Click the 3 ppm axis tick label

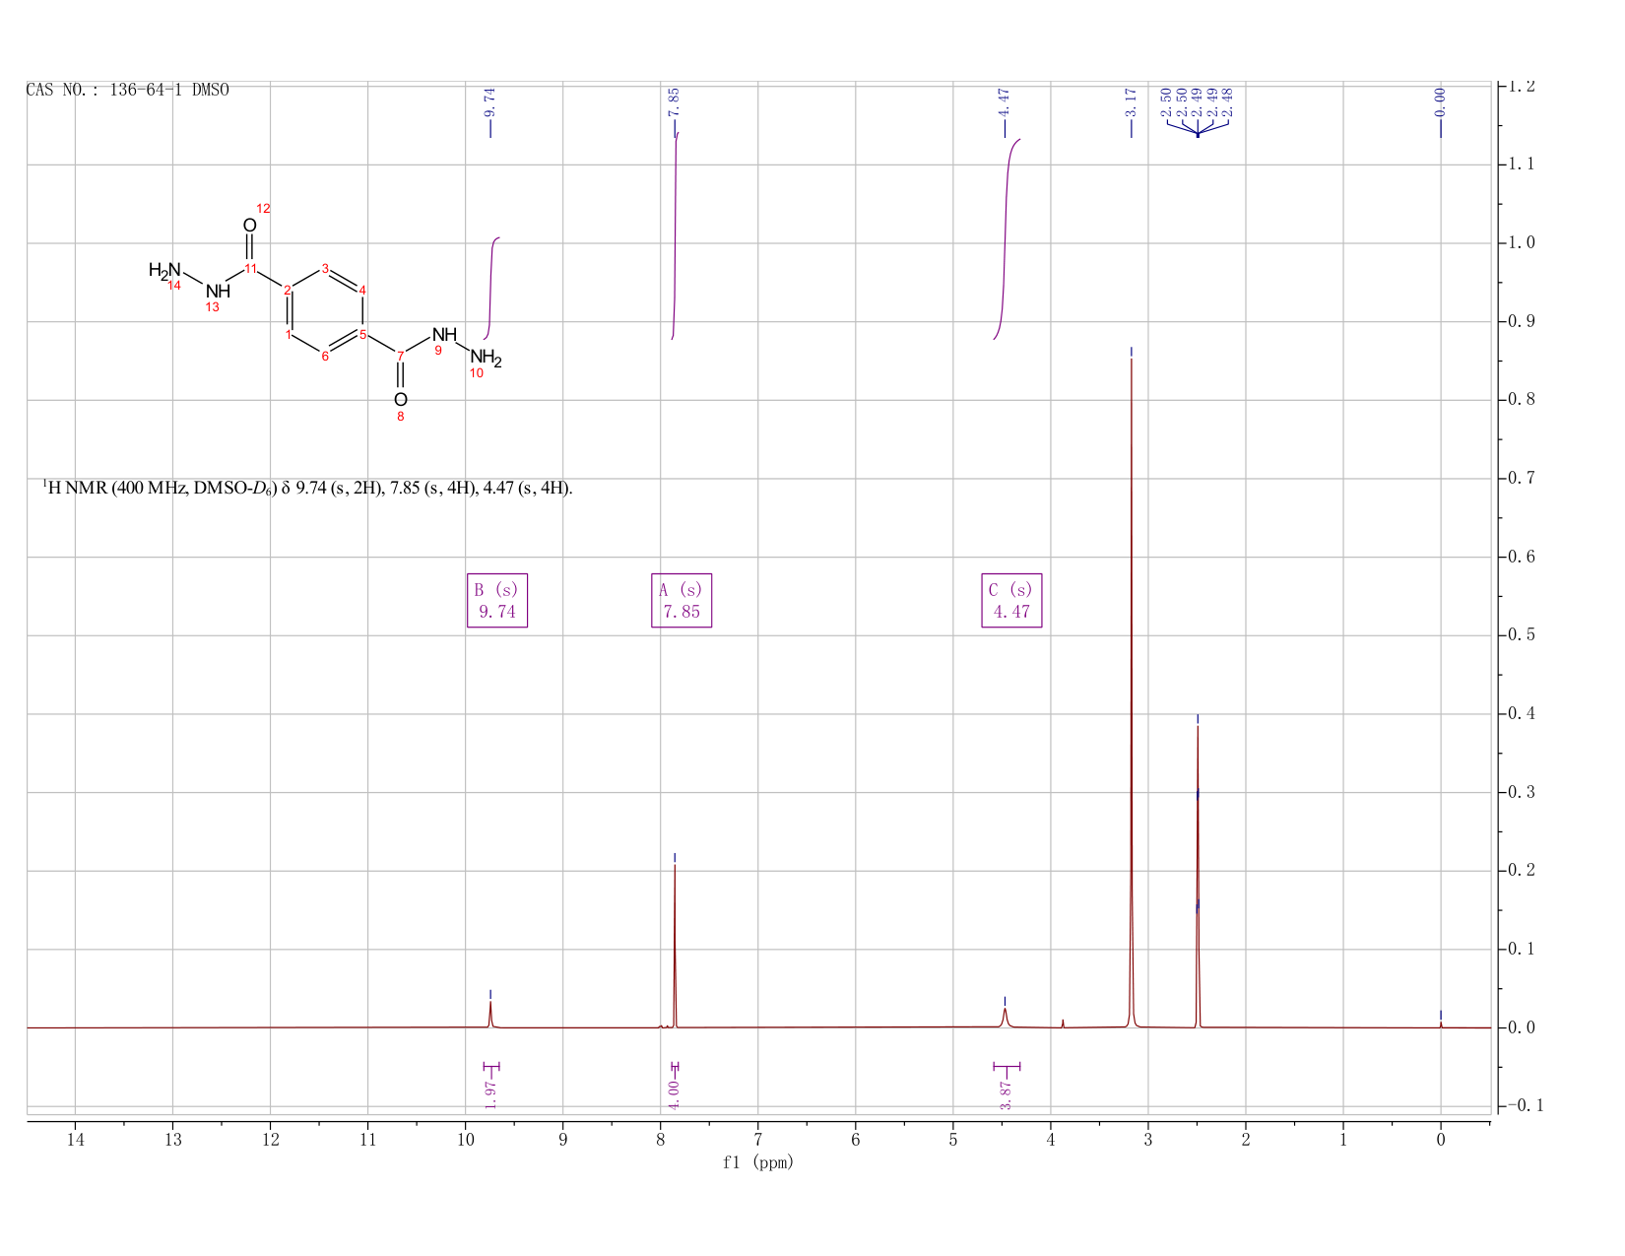1148,1140
